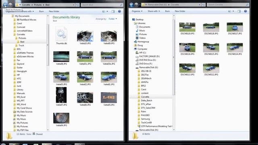Select Desktop in the right navigation pane

(x=139, y=20)
